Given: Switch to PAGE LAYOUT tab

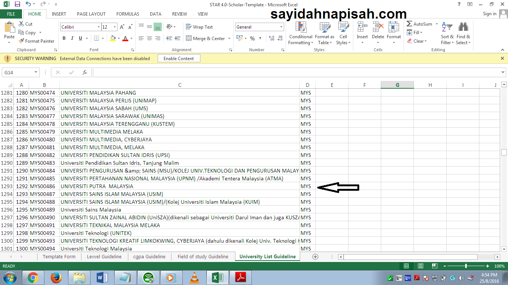Looking at the screenshot, I should pyautogui.click(x=91, y=14).
